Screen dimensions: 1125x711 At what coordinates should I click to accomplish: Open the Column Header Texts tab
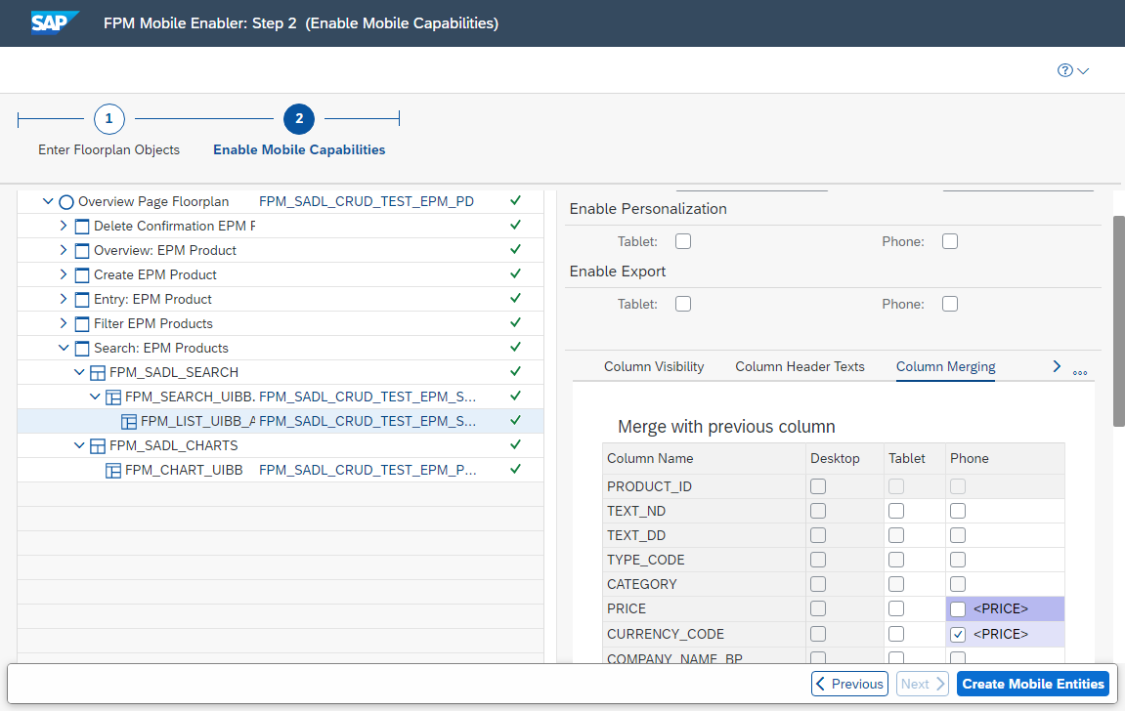click(x=800, y=366)
